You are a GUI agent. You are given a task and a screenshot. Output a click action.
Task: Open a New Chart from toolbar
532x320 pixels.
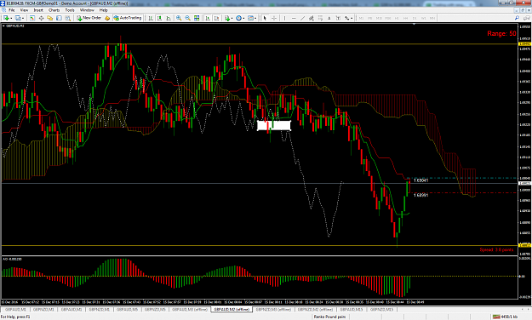6,18
